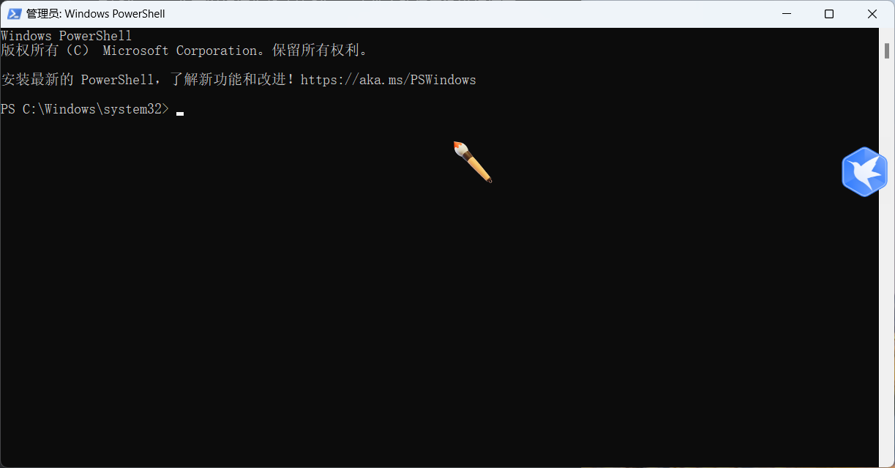The height and width of the screenshot is (468, 895).
Task: Click the 版权所有 (C) text
Action: click(45, 51)
